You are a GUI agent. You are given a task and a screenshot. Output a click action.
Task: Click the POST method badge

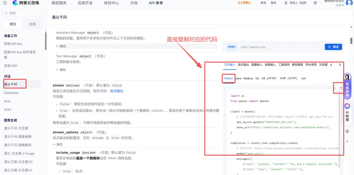[x=232, y=47]
